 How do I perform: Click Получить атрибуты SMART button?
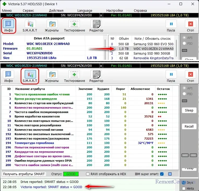pyautogui.click(x=24, y=174)
